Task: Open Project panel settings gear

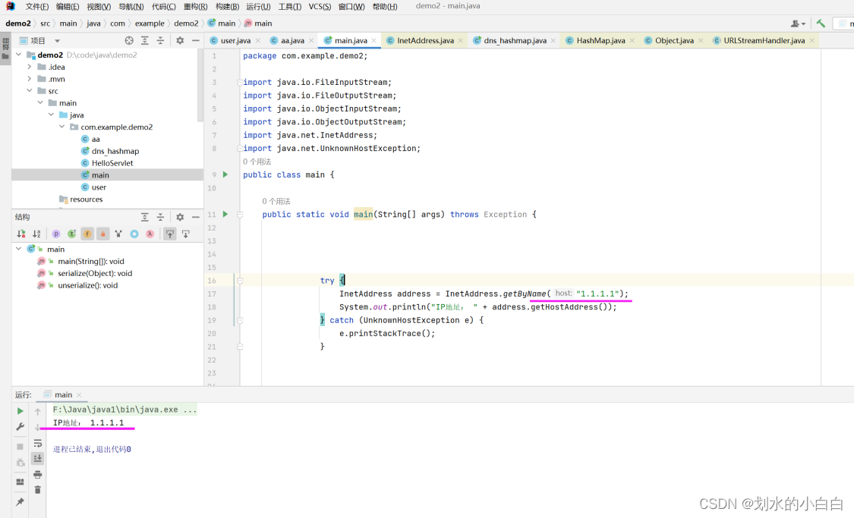Action: click(180, 40)
